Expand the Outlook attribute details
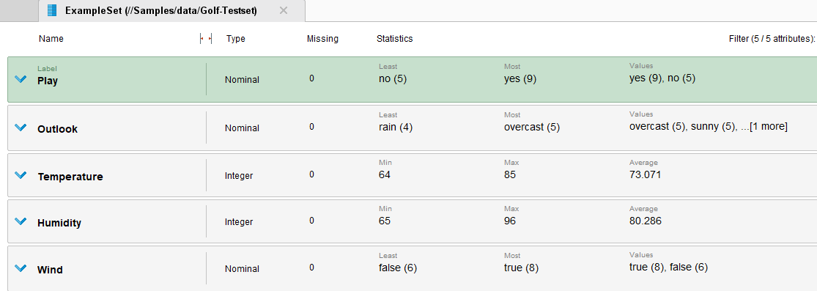The width and height of the screenshot is (817, 291). click(21, 128)
